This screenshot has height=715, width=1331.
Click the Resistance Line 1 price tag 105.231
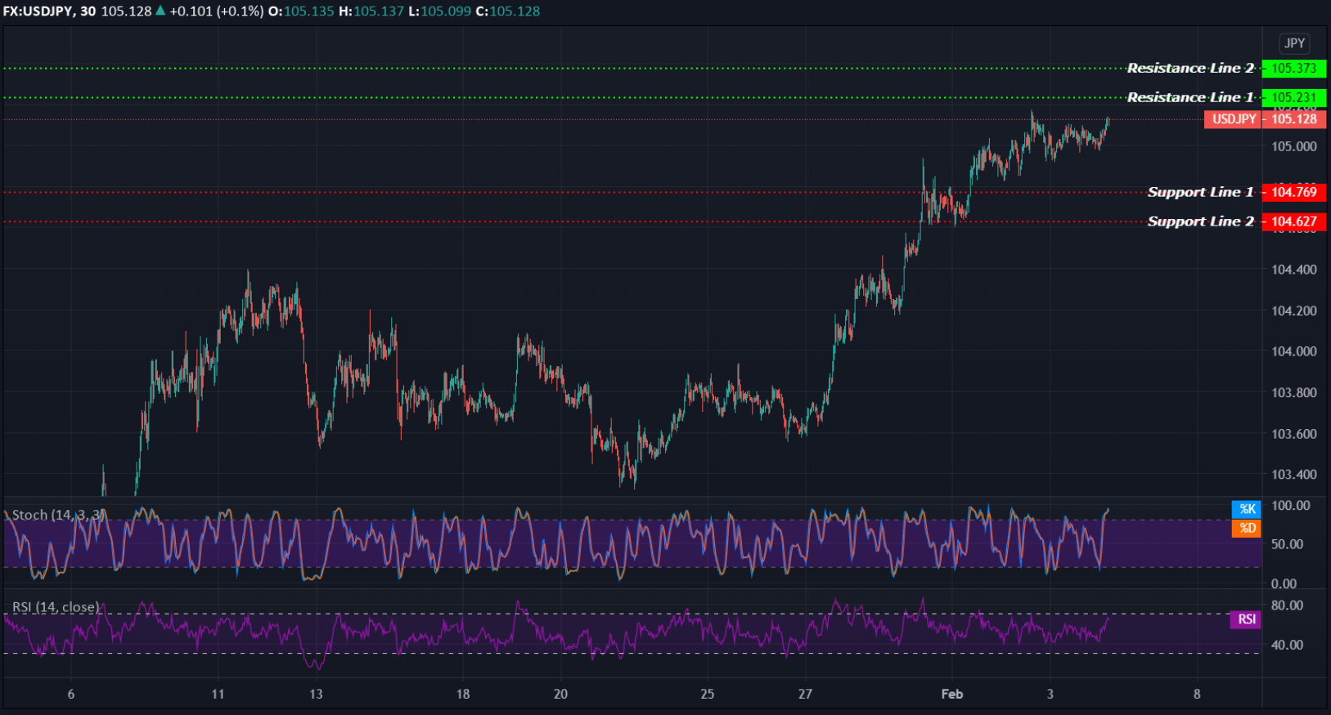tap(1293, 97)
